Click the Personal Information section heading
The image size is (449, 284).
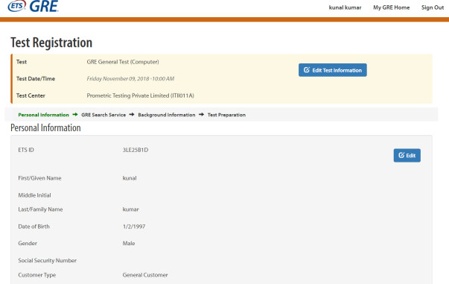tap(45, 127)
